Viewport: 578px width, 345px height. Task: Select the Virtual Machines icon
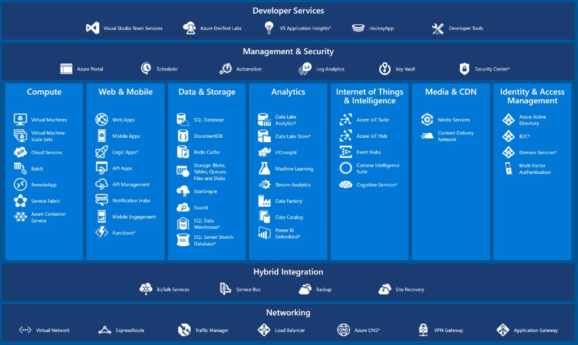pyautogui.click(x=21, y=119)
